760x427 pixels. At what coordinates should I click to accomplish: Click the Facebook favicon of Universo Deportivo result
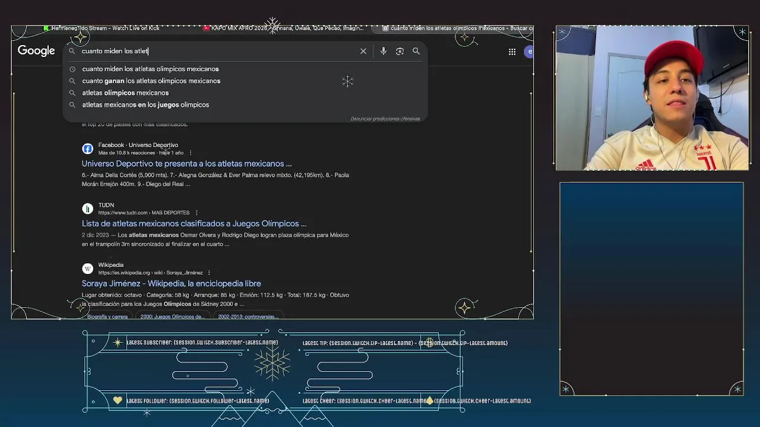tap(87, 149)
